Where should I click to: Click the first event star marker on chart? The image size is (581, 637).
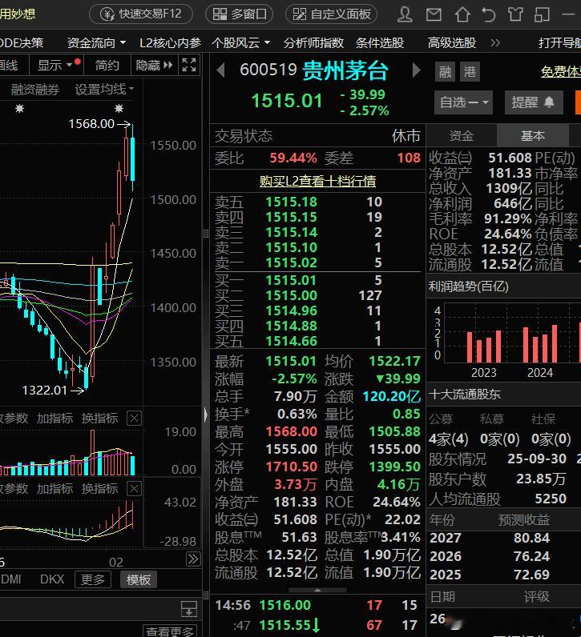click(19, 109)
